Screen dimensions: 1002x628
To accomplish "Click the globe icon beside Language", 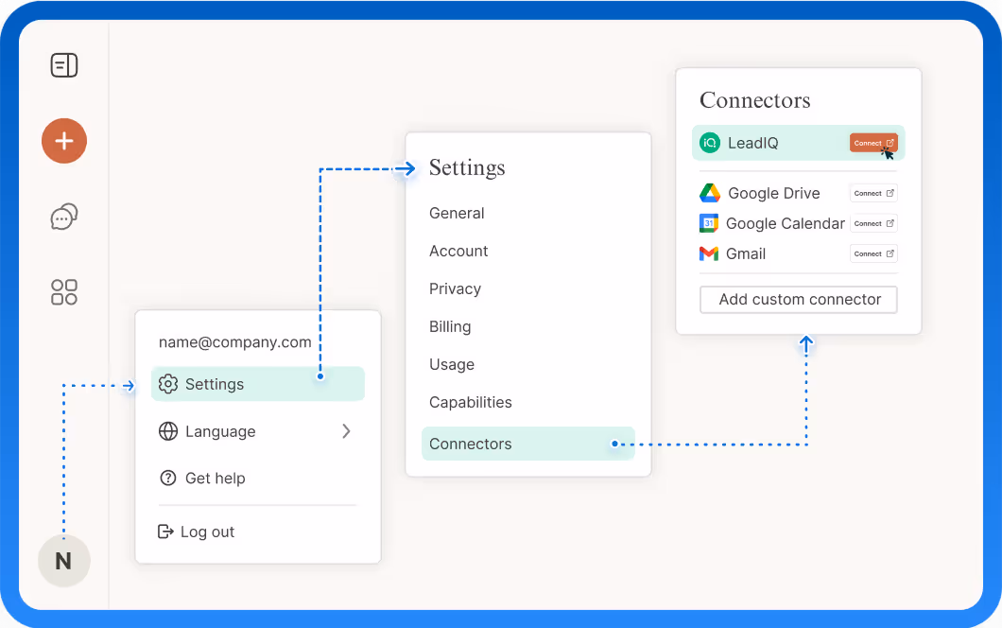I will 167,431.
